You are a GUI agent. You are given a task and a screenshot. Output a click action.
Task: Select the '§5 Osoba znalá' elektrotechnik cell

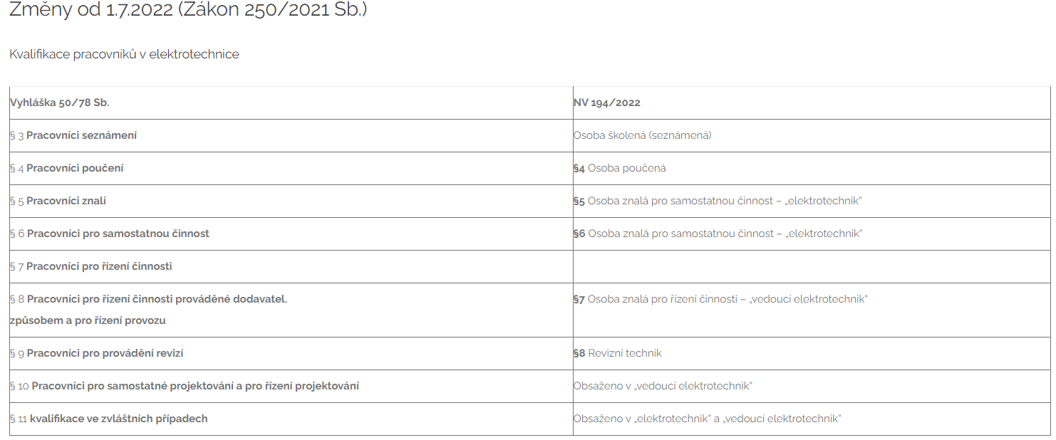tap(718, 201)
